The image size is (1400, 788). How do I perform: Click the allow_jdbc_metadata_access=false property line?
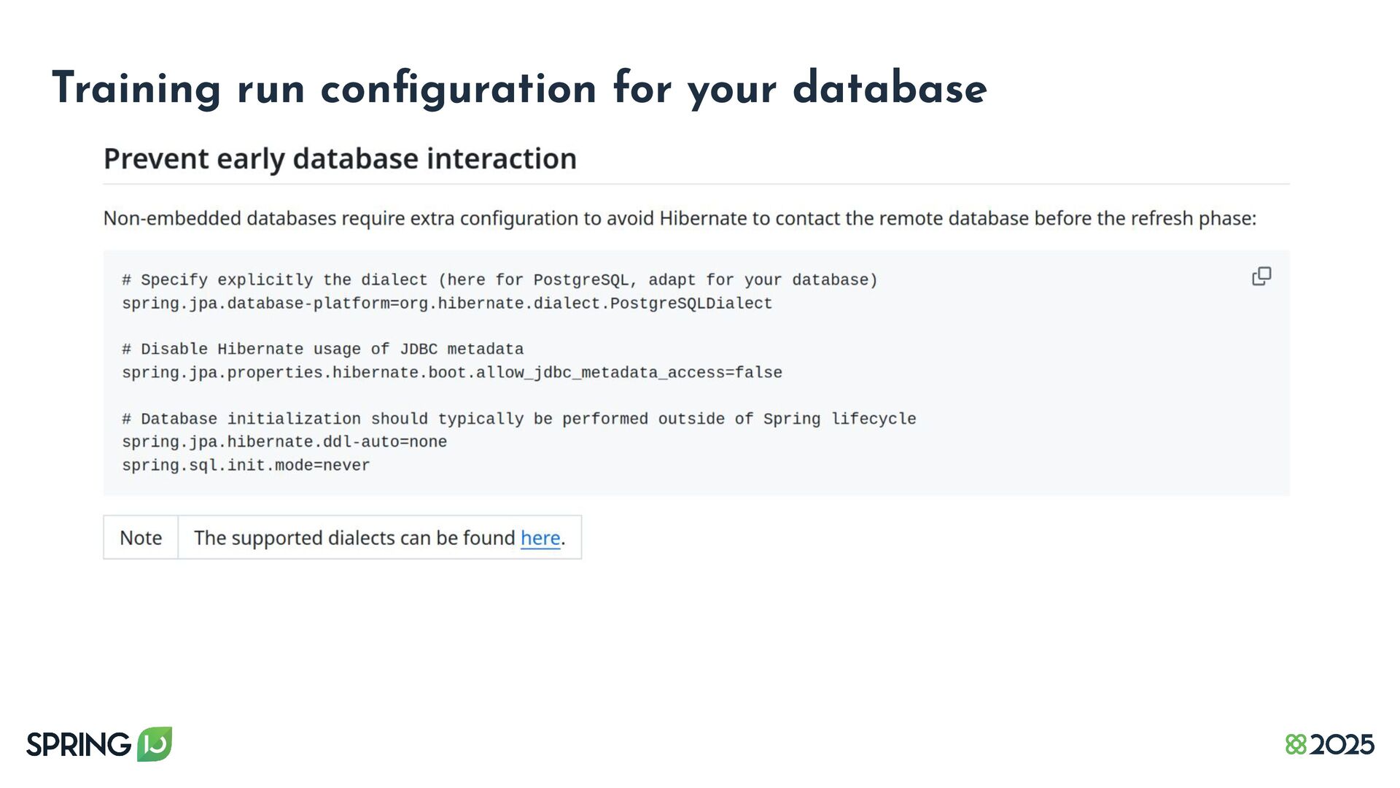pos(451,373)
